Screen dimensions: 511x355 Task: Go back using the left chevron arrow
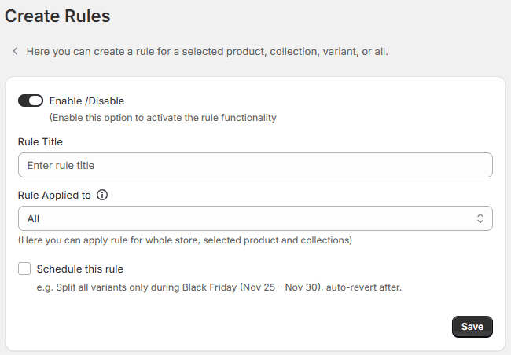tap(15, 51)
